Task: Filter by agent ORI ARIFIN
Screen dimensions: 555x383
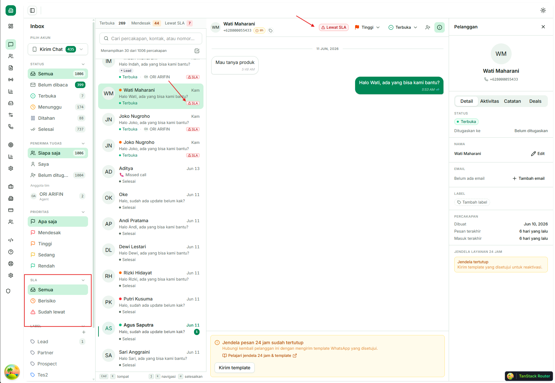Action: click(58, 196)
